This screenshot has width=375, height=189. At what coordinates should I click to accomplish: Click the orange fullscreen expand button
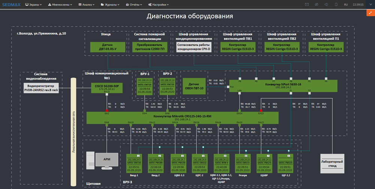pos(370,13)
